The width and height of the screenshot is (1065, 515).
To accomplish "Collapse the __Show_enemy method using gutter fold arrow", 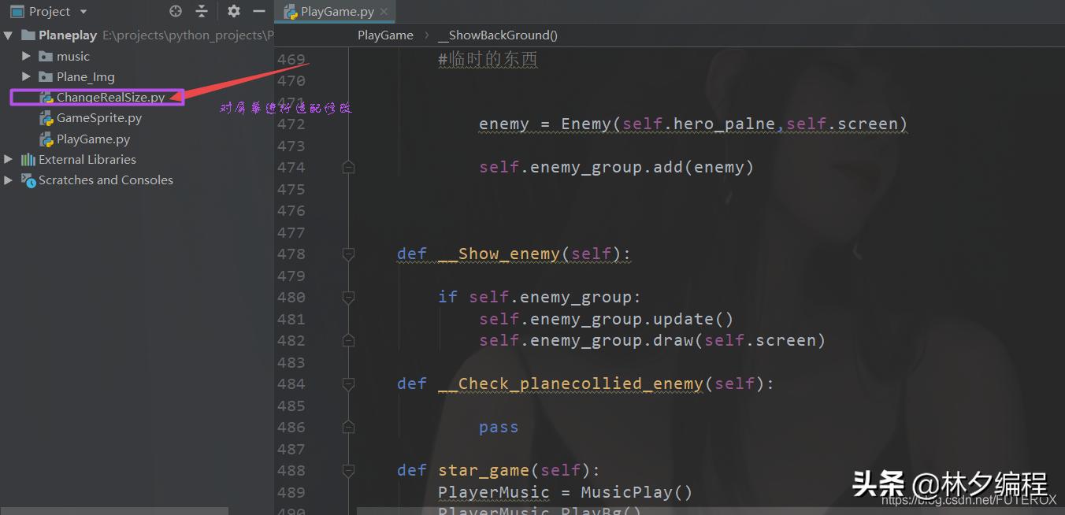I will pos(348,254).
